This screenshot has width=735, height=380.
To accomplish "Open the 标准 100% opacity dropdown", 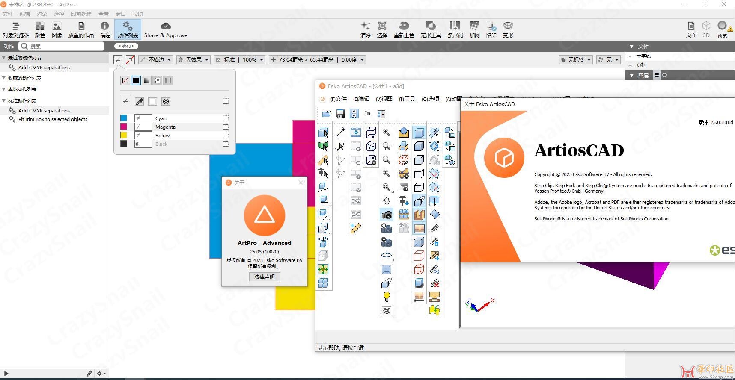I will (x=240, y=60).
